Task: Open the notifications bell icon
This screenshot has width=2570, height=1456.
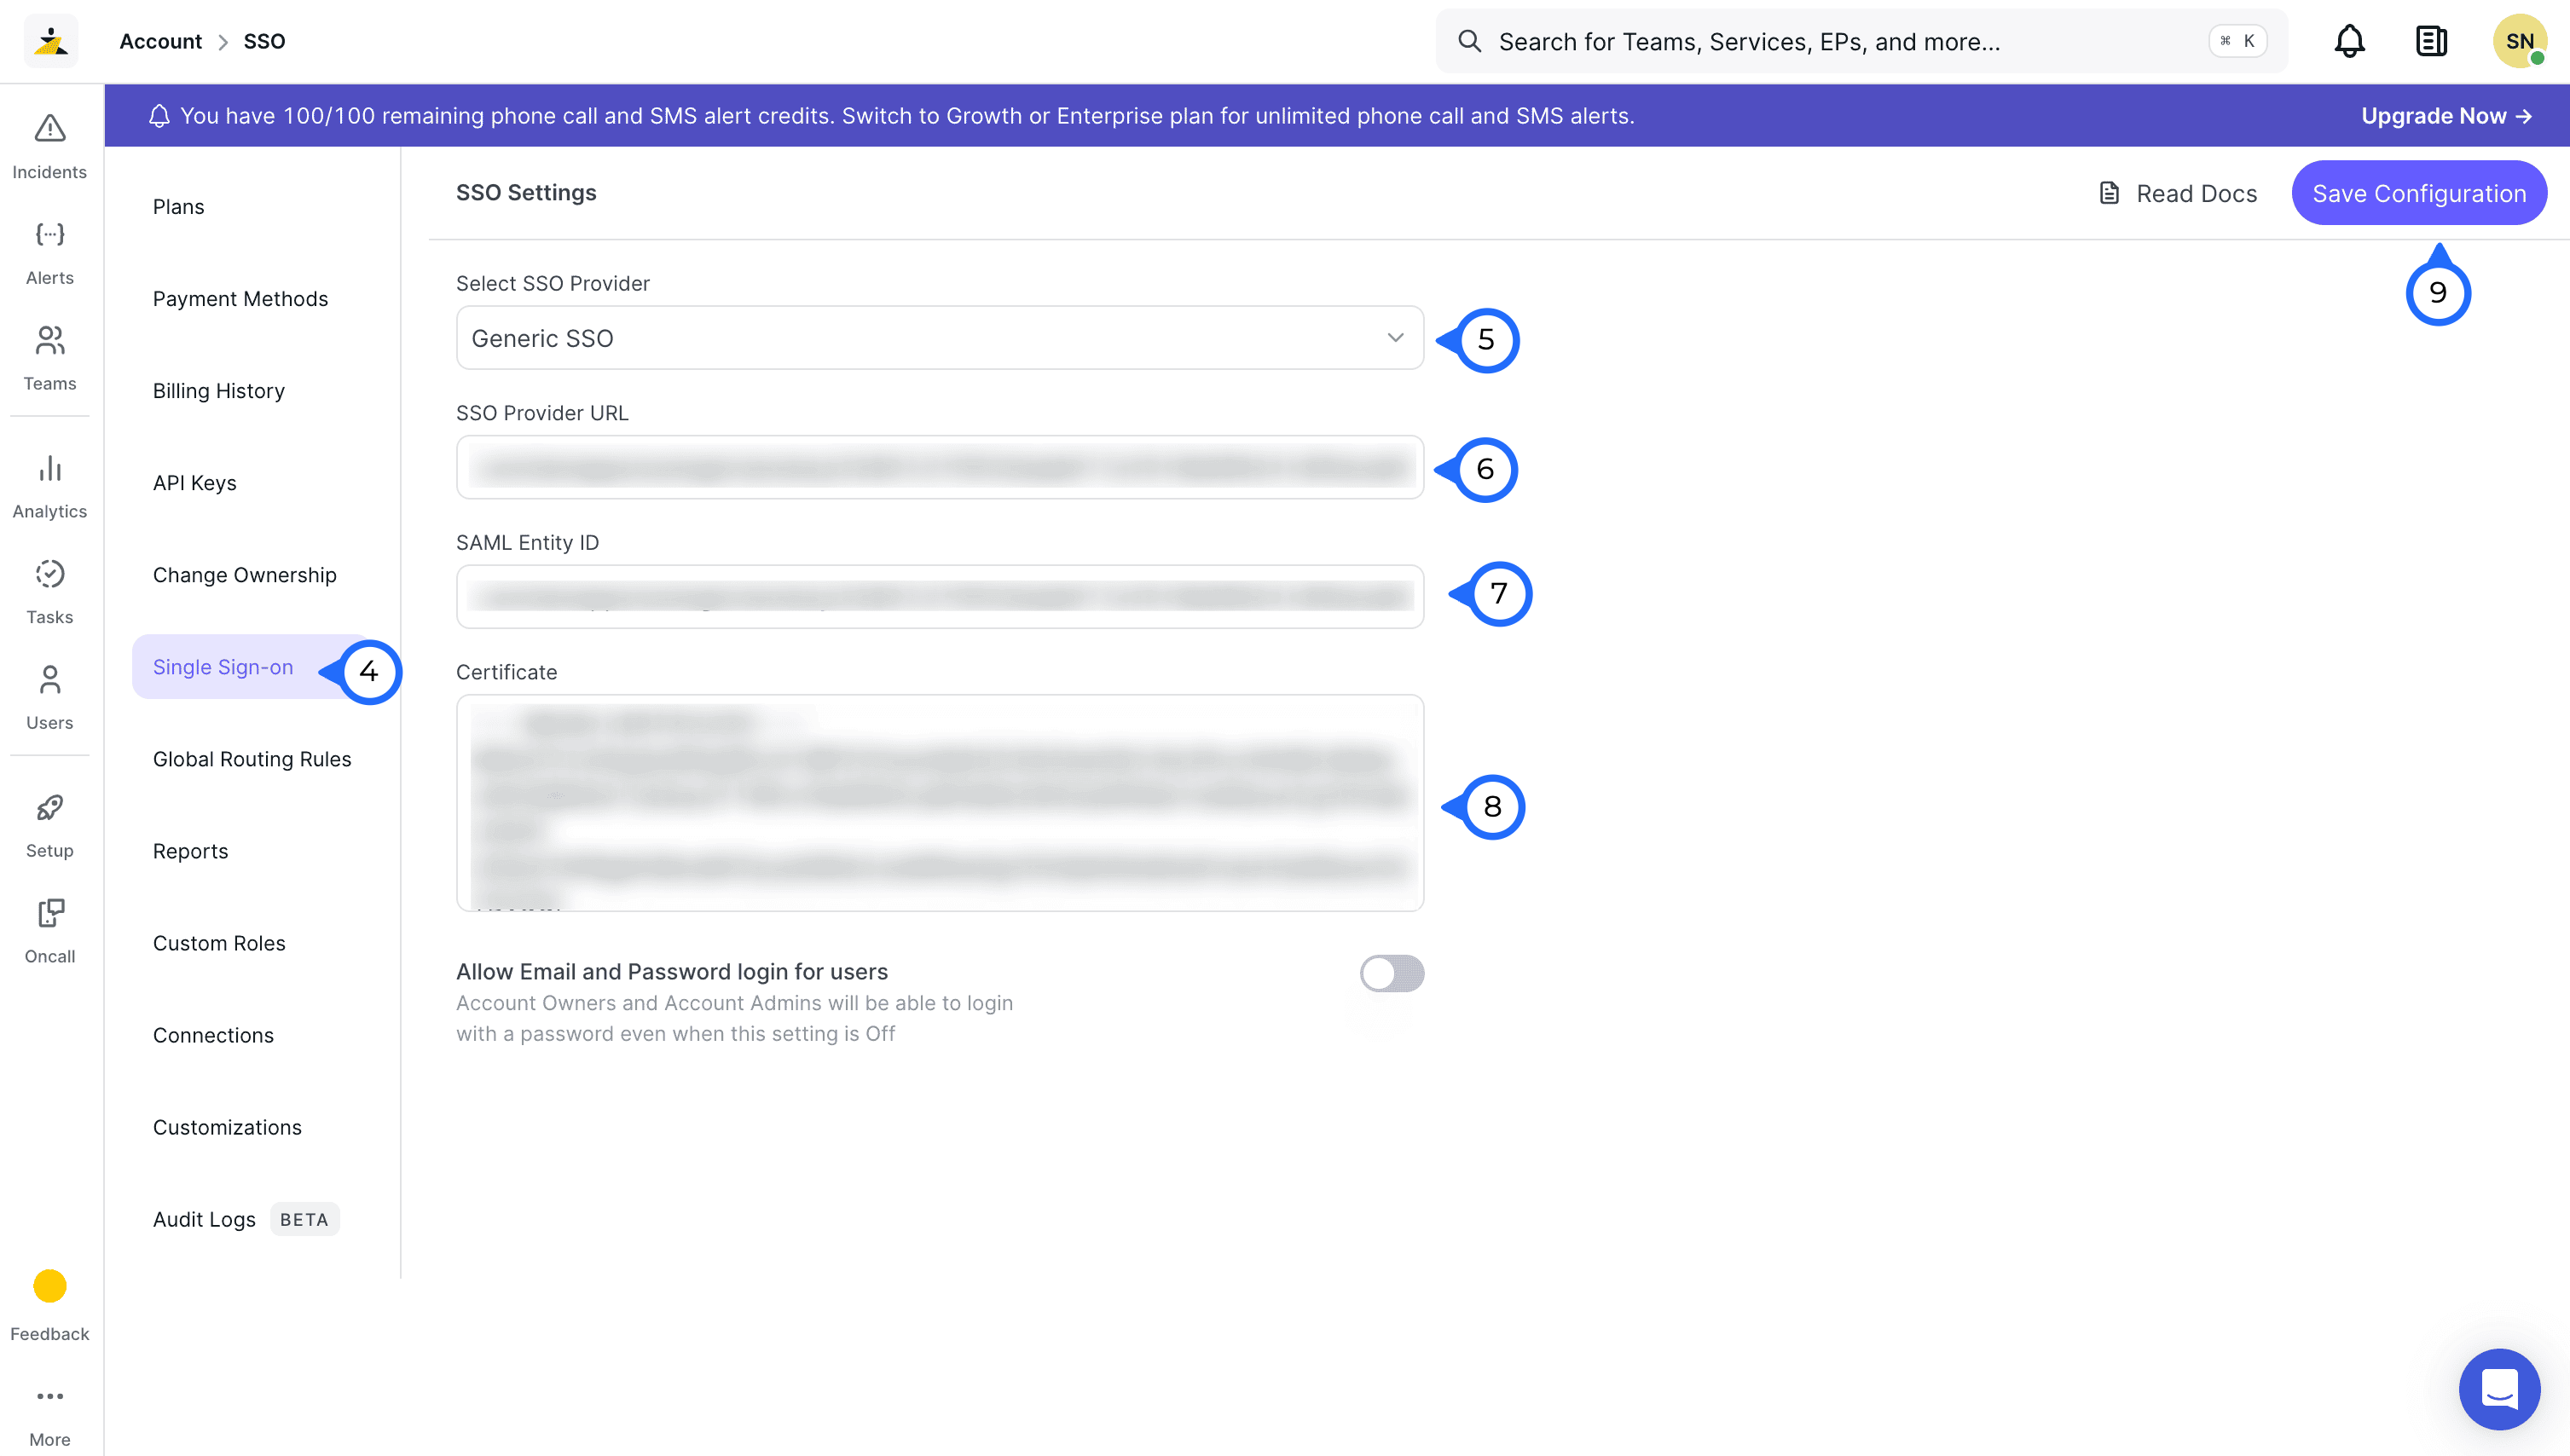Action: [2349, 41]
